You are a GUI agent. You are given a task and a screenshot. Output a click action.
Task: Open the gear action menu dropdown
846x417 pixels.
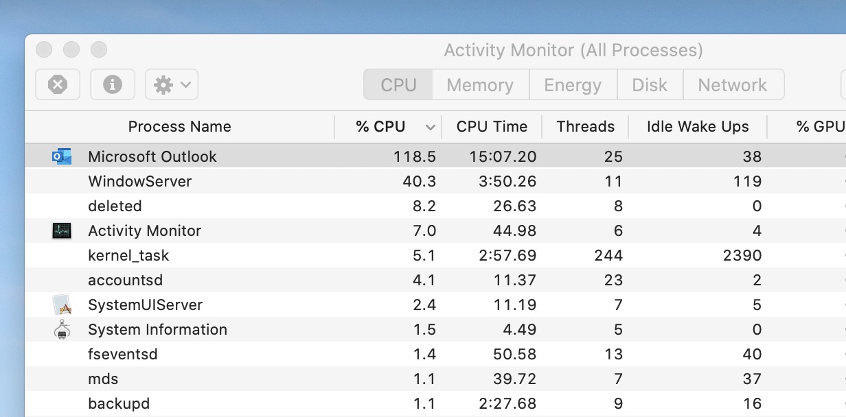coord(172,85)
